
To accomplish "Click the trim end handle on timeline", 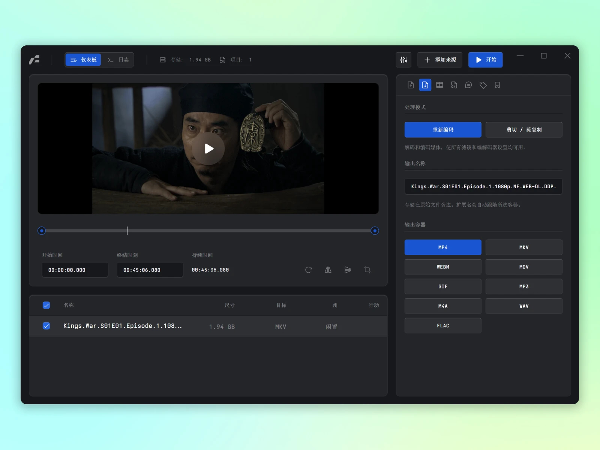I will click(x=375, y=231).
